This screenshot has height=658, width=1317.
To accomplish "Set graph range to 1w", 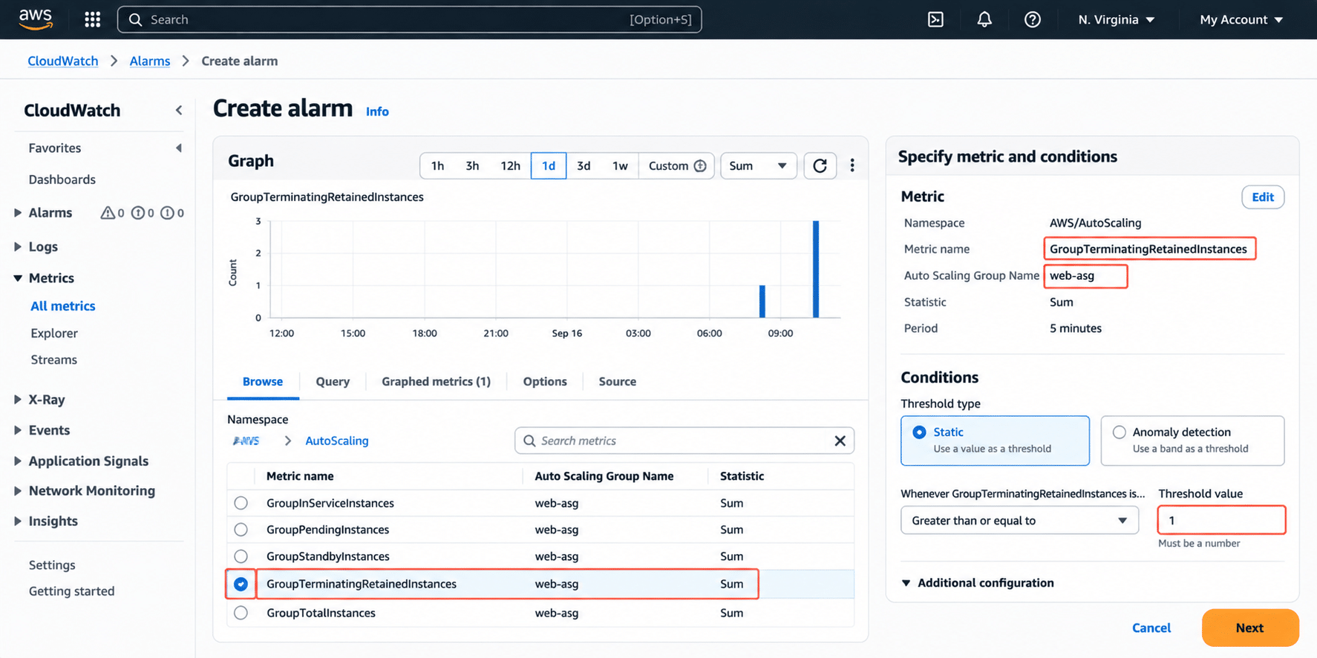I will (x=620, y=165).
